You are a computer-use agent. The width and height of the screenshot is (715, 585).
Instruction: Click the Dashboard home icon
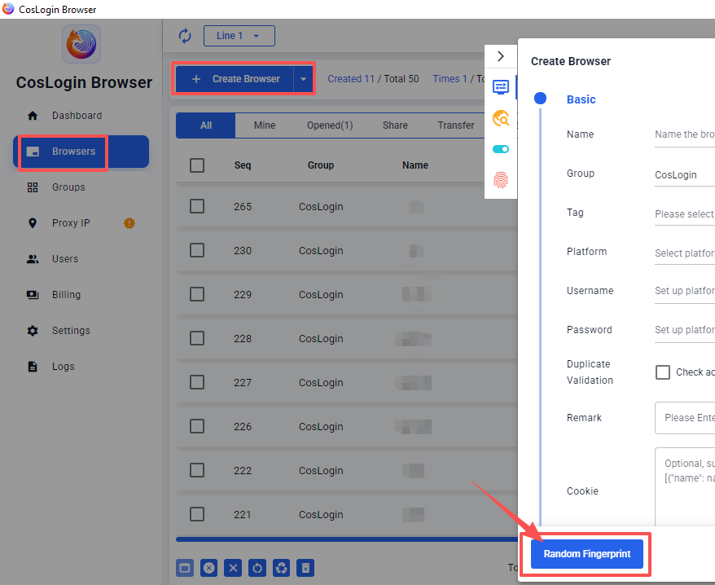33,116
